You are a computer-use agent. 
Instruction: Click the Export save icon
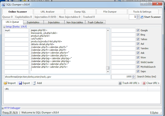click(20, 83)
